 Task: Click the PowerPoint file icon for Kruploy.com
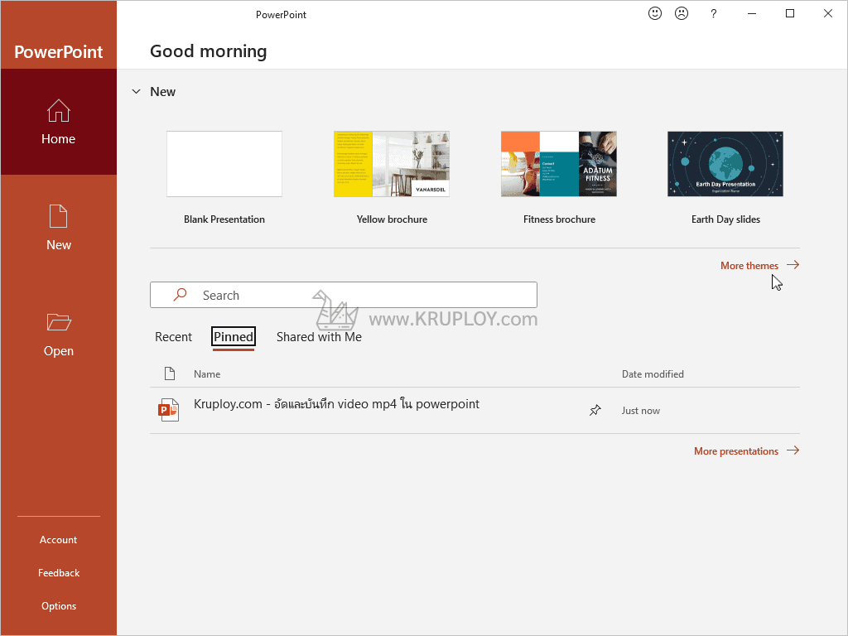coord(168,410)
